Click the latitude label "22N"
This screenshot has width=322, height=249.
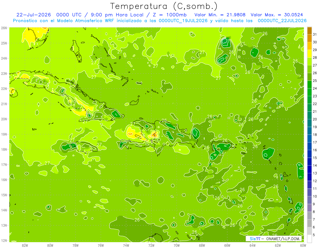click(x=4, y=89)
